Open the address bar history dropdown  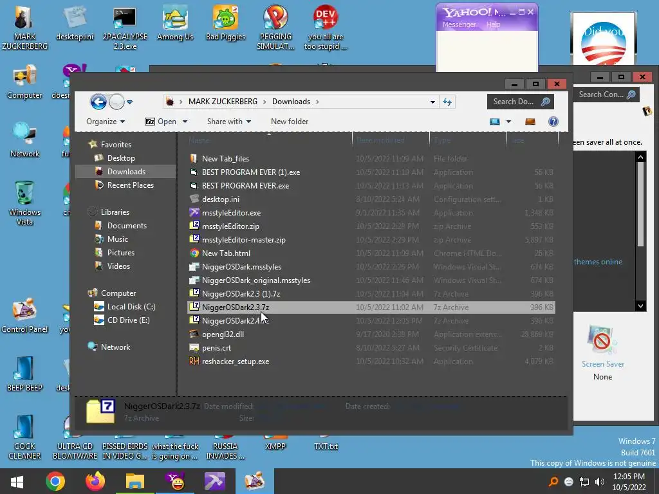pos(432,102)
